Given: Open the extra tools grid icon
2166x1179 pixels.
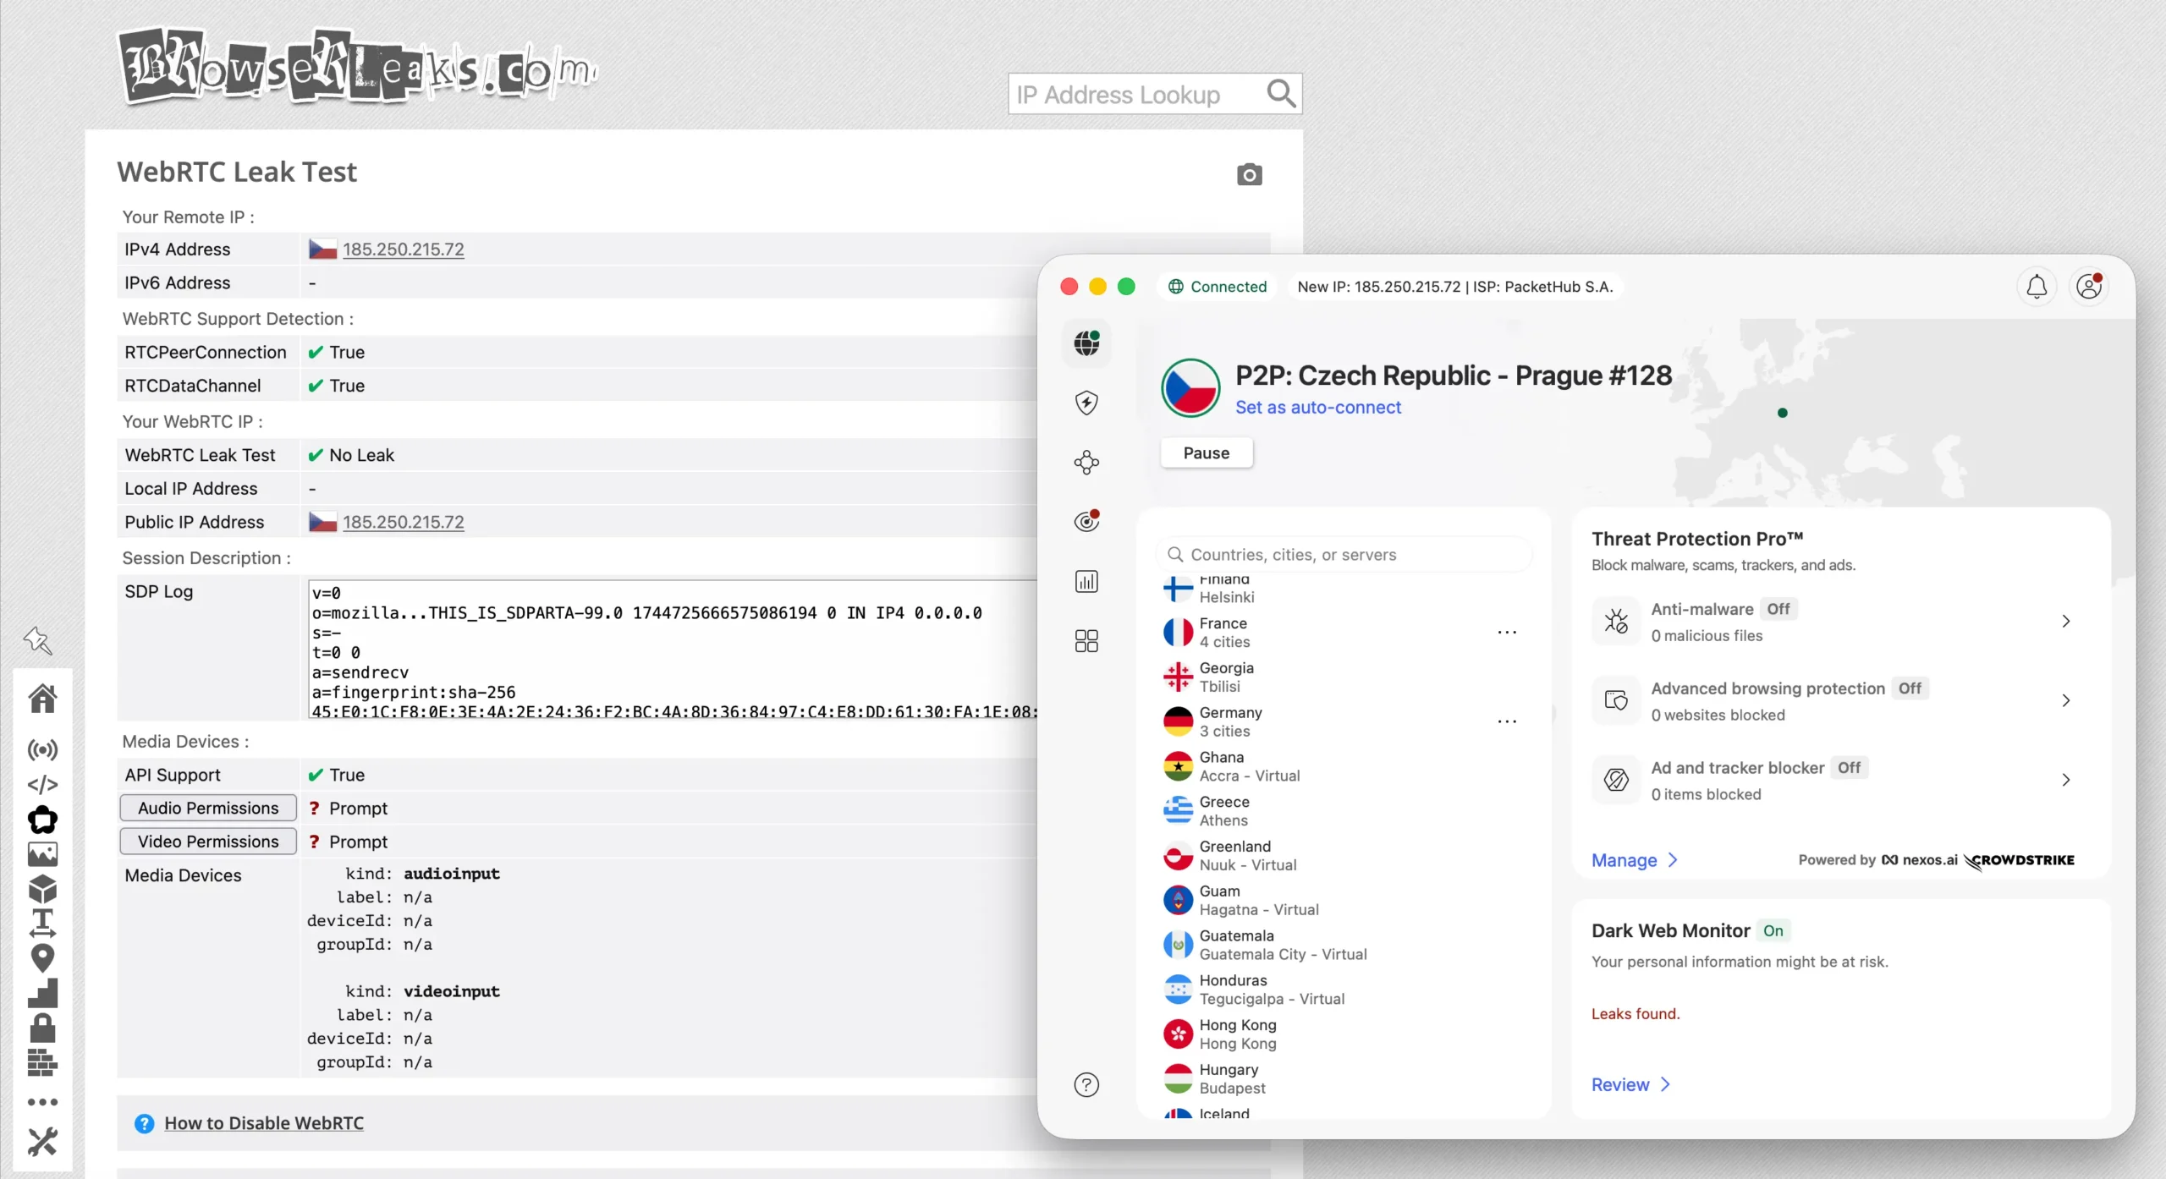Looking at the screenshot, I should pyautogui.click(x=1086, y=640).
